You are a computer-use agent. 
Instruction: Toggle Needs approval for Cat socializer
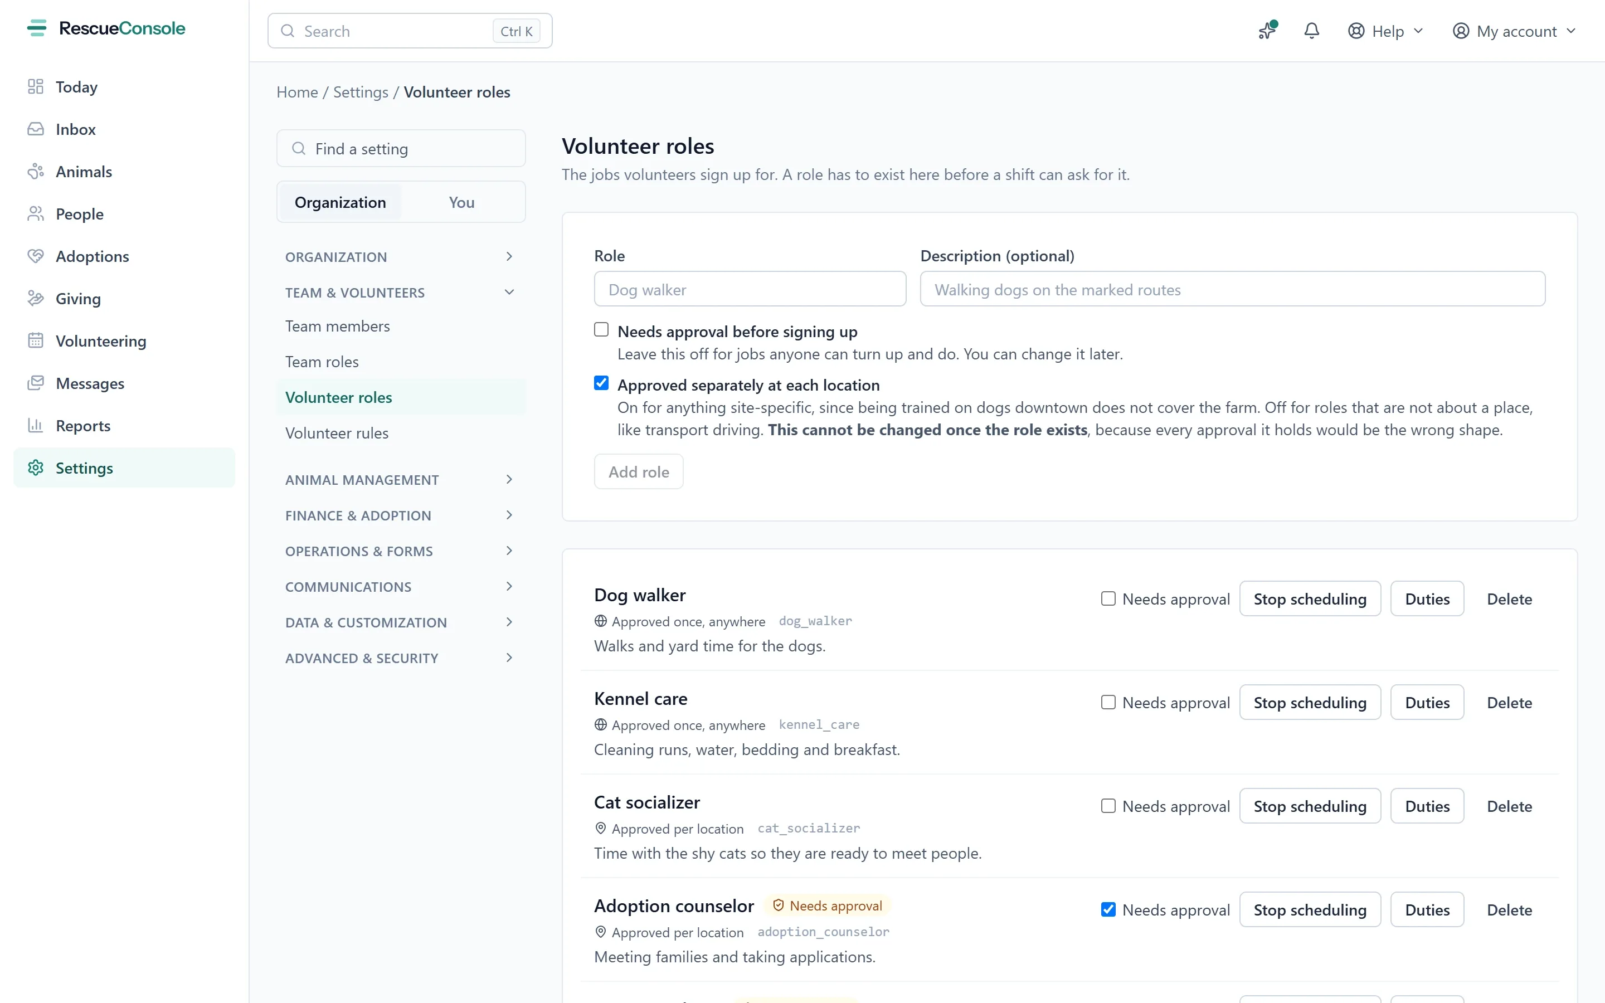(1108, 805)
